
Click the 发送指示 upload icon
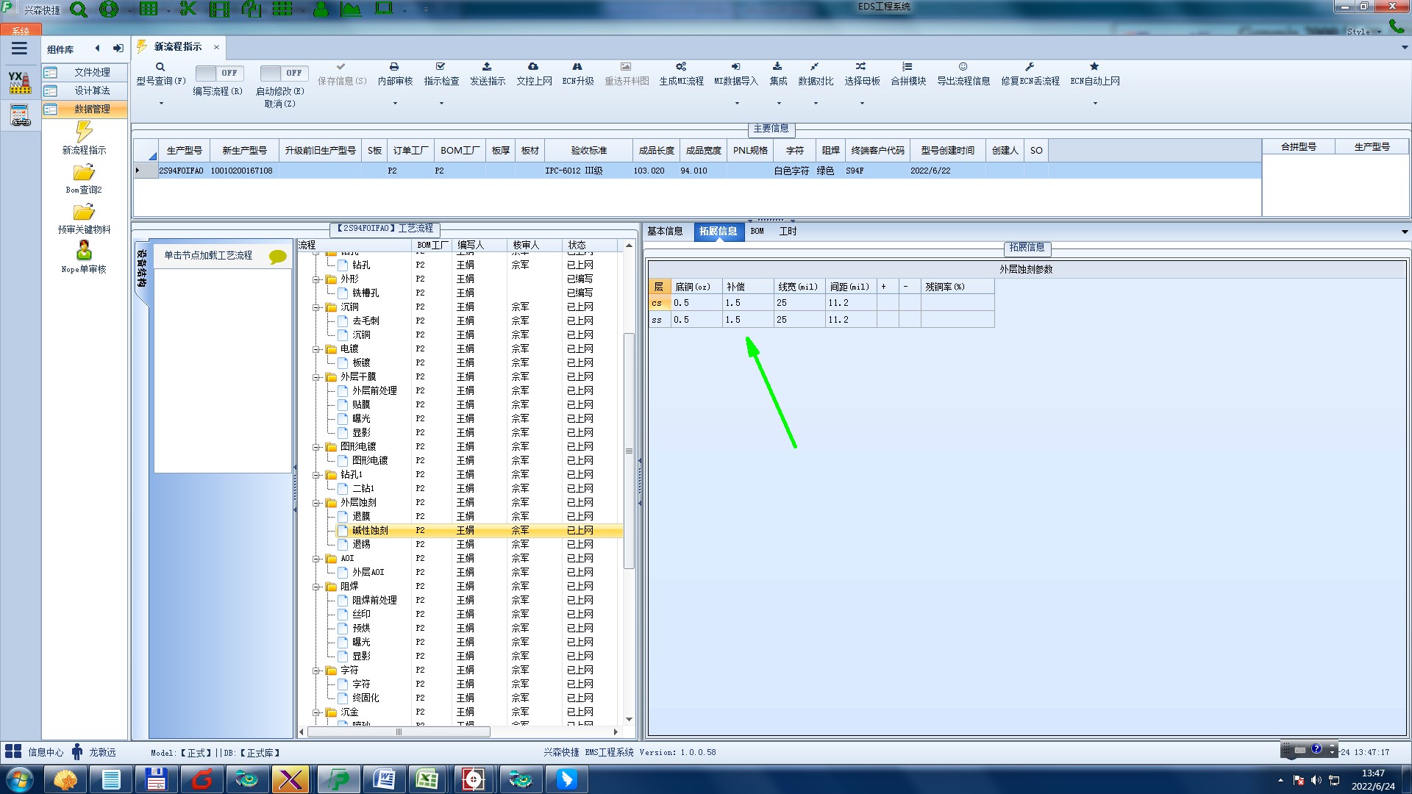coord(487,67)
